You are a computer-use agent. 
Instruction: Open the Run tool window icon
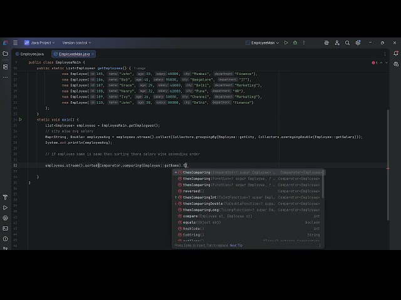click(5, 207)
